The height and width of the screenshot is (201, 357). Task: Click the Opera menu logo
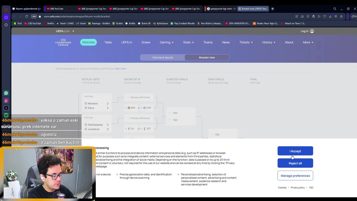(x=6, y=10)
